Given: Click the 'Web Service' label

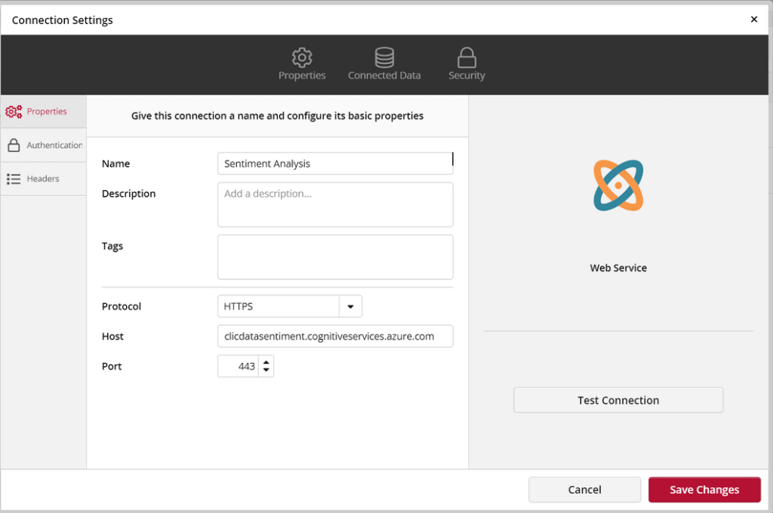Looking at the screenshot, I should click(x=618, y=268).
